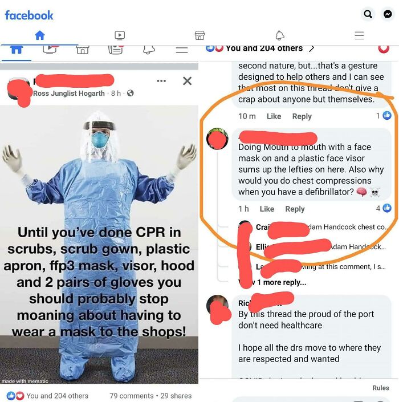Like the comment posted 10 m ago
Image resolution: width=399 pixels, height=402 pixels.
point(274,116)
